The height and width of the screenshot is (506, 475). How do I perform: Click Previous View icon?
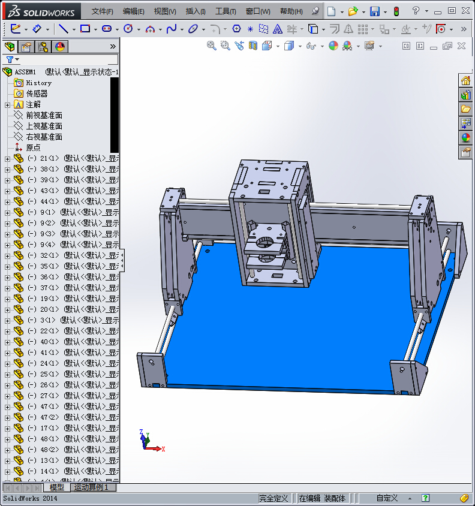(x=239, y=46)
